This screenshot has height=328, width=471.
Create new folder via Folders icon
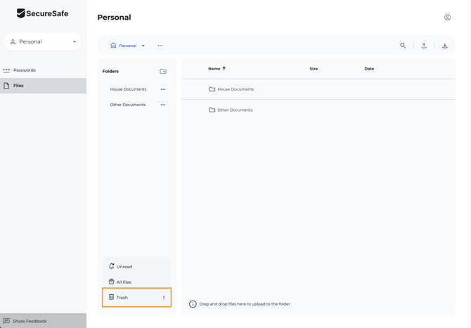pos(163,72)
